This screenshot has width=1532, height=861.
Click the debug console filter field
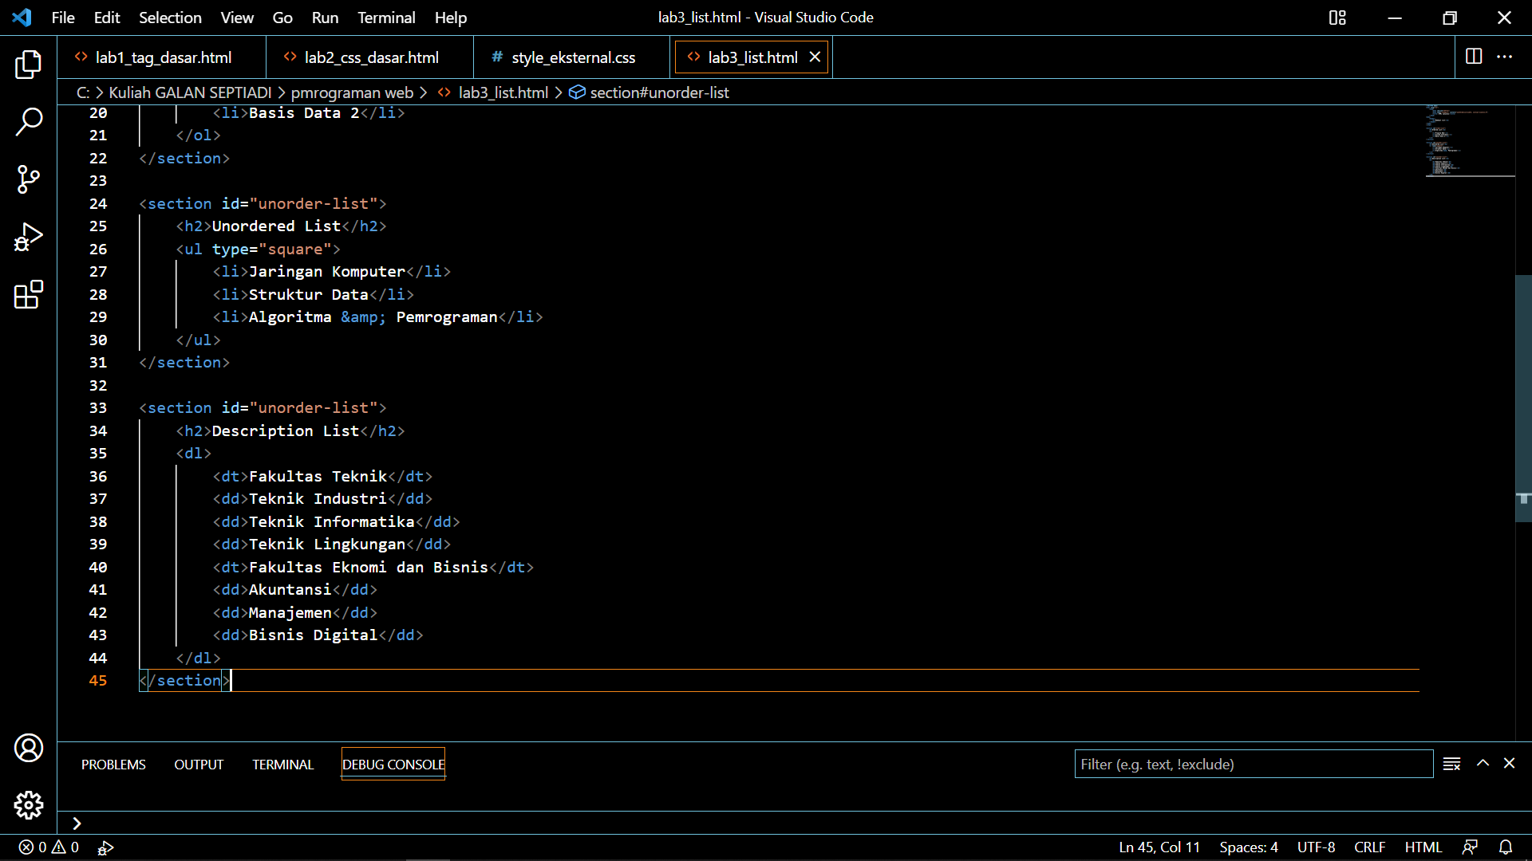pos(1254,763)
